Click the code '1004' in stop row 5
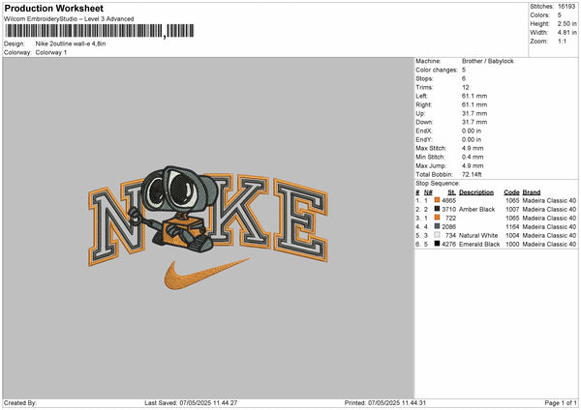Screen dimensions: 581x410 tap(512, 235)
